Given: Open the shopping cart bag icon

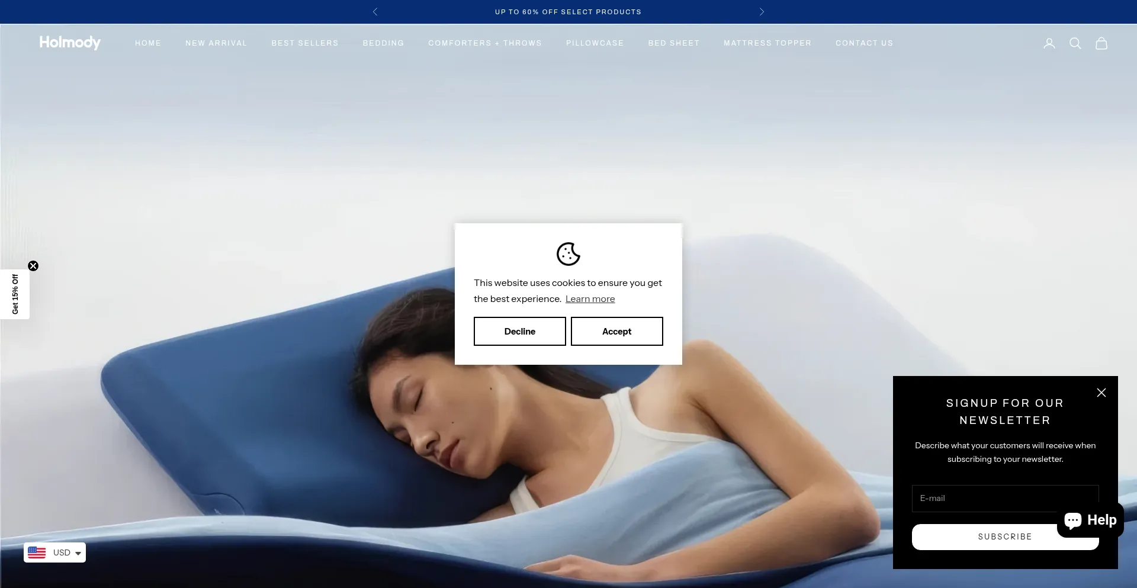Looking at the screenshot, I should point(1101,43).
